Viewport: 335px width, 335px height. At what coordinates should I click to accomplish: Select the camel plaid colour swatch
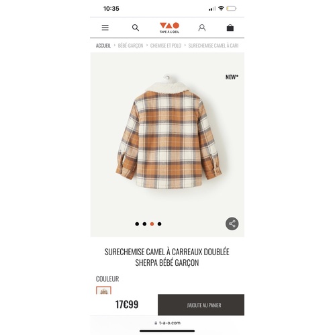coord(103,291)
